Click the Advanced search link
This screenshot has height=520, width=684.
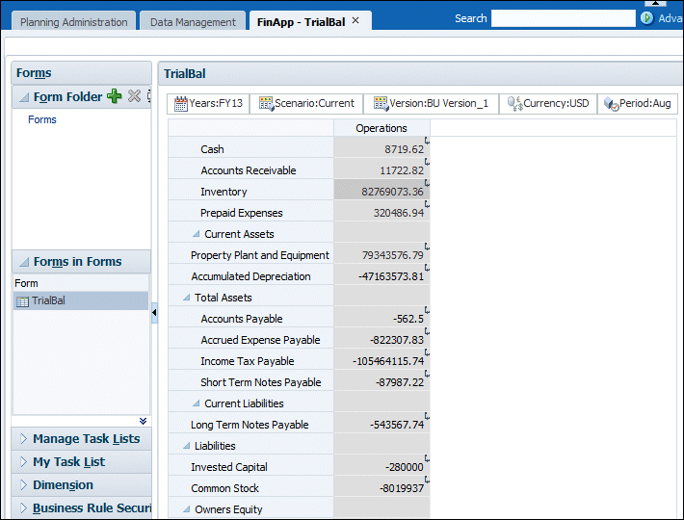(671, 18)
